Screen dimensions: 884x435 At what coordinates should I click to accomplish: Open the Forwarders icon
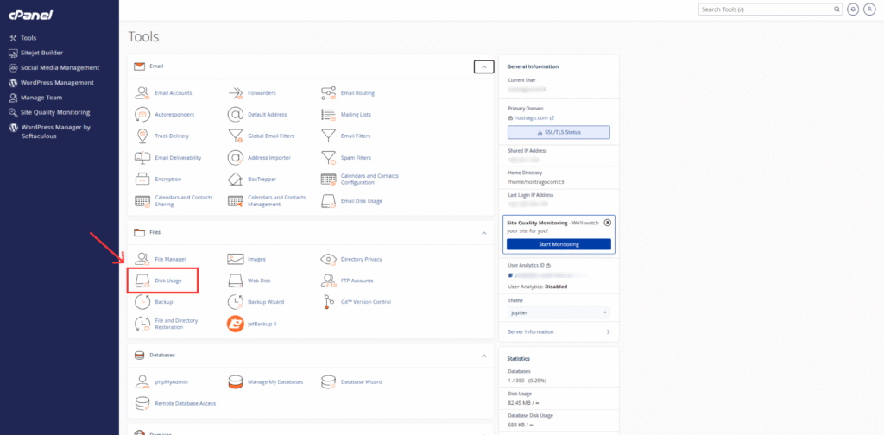pyautogui.click(x=235, y=93)
